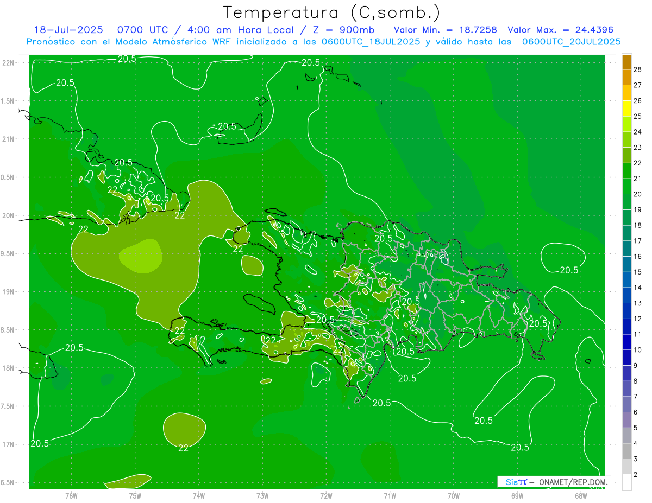The image size is (652, 503).
Task: Click the 75W longitude axis label
Action: coord(135,495)
